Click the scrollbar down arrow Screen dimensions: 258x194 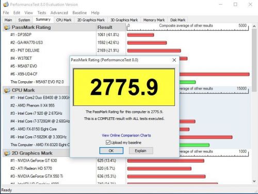(254, 181)
